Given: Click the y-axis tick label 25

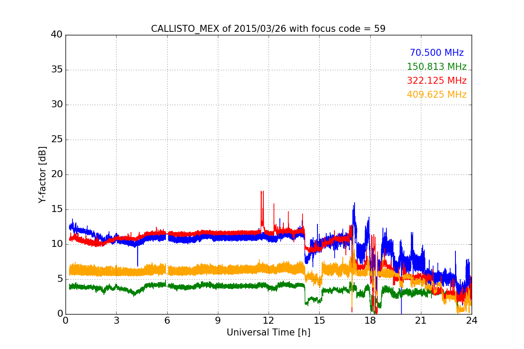Looking at the screenshot, I should click(x=57, y=140).
